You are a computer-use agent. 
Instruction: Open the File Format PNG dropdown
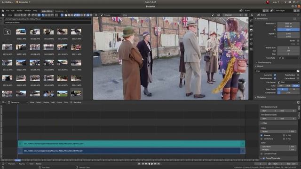coord(288,82)
